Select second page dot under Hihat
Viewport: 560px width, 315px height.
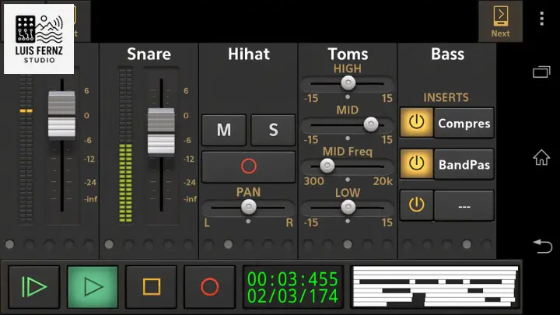(228, 244)
